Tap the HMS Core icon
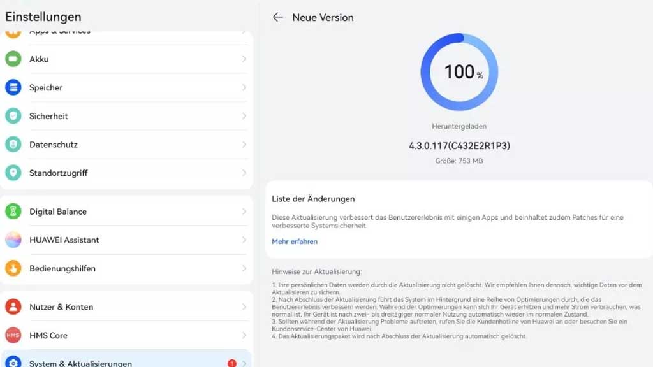653x367 pixels. [x=13, y=335]
